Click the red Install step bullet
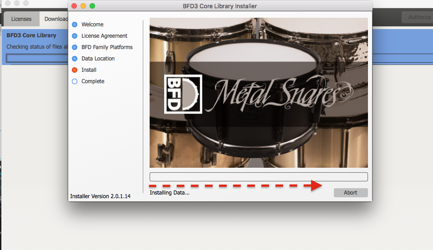This screenshot has width=433, height=250. [75, 70]
